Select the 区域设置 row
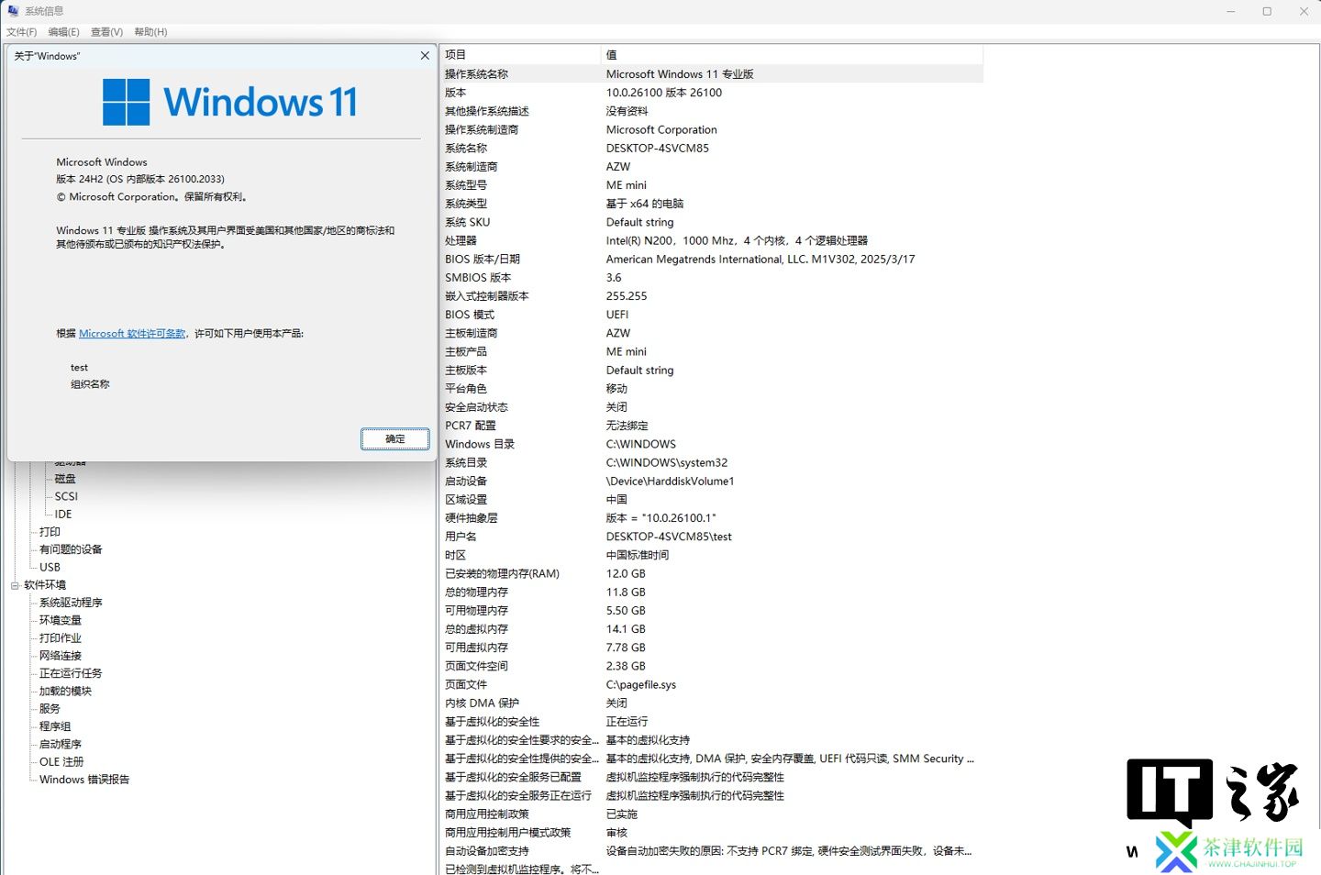Screen dimensions: 1321x875 [x=711, y=500]
